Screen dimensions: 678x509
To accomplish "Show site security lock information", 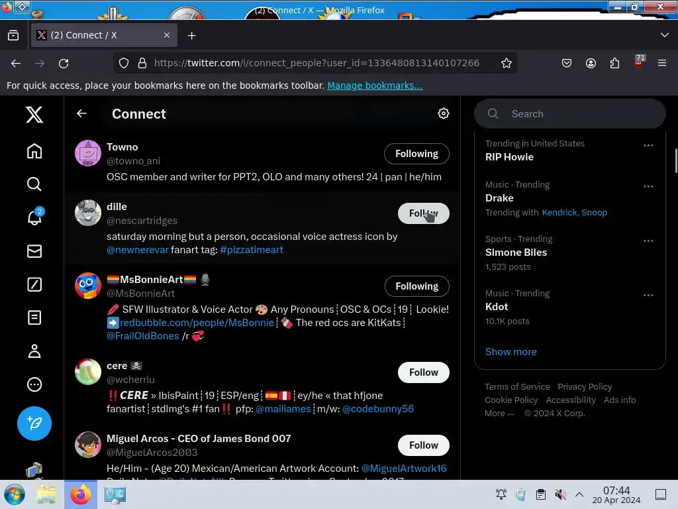I will point(142,63).
